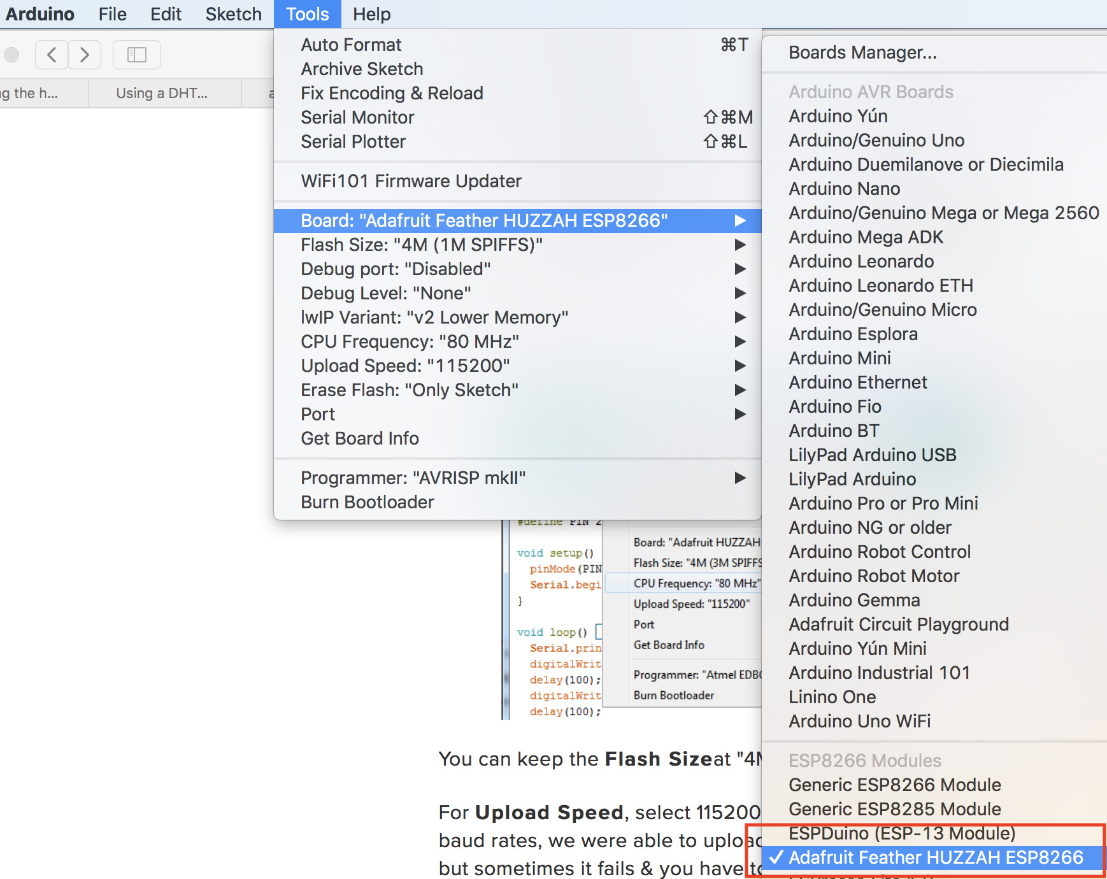This screenshot has height=879, width=1107.
Task: Open the Help menu in menu bar
Action: (x=371, y=14)
